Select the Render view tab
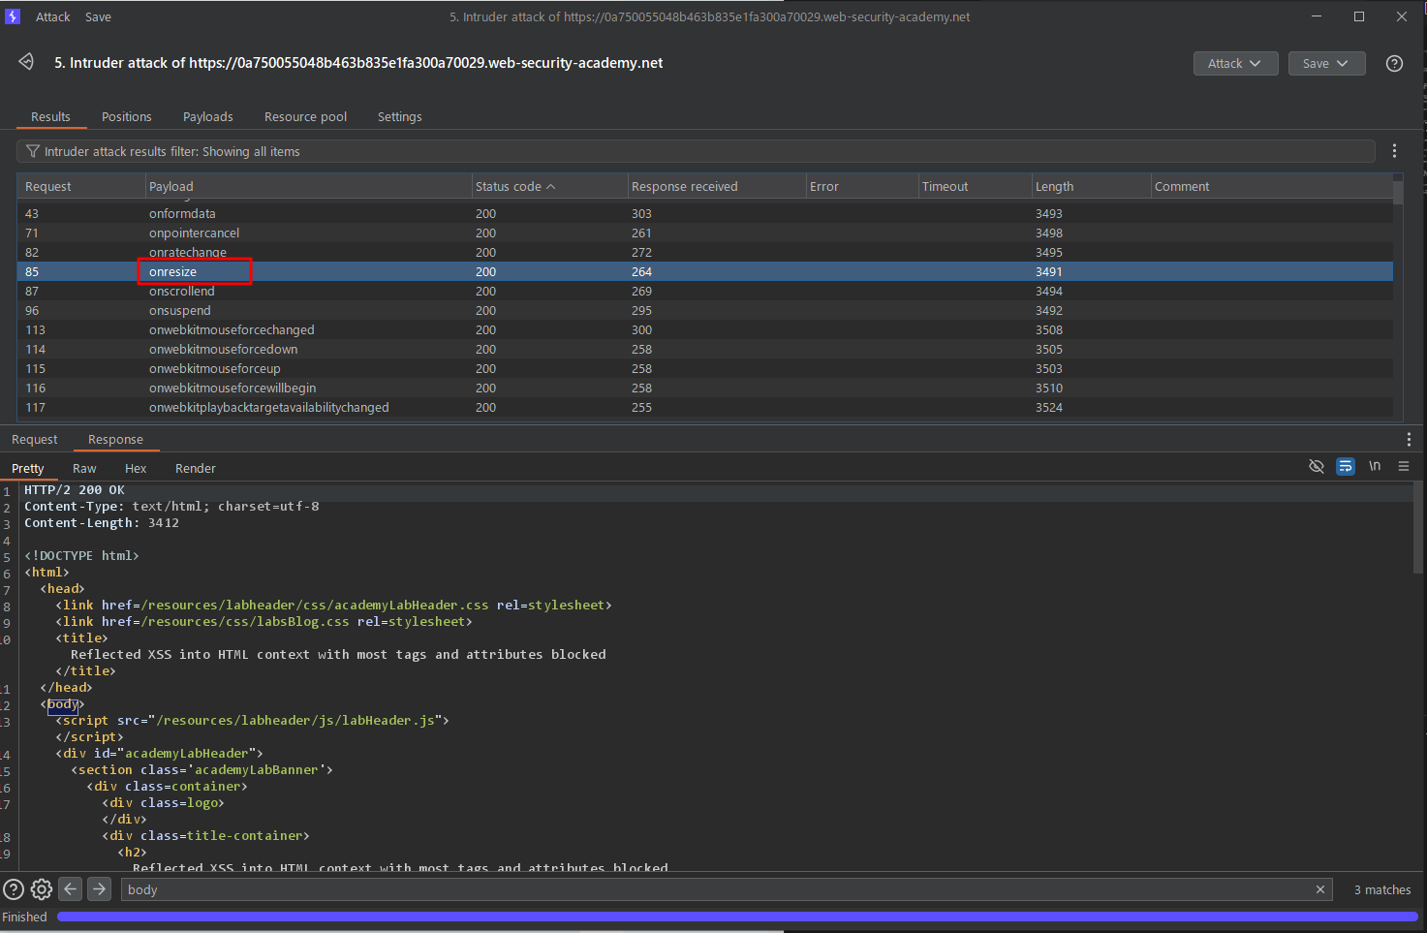The image size is (1427, 933). 196,468
